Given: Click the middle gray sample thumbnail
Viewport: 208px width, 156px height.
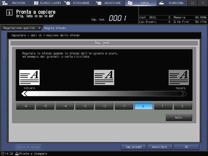Looking at the screenshot, I should coord(104,77).
